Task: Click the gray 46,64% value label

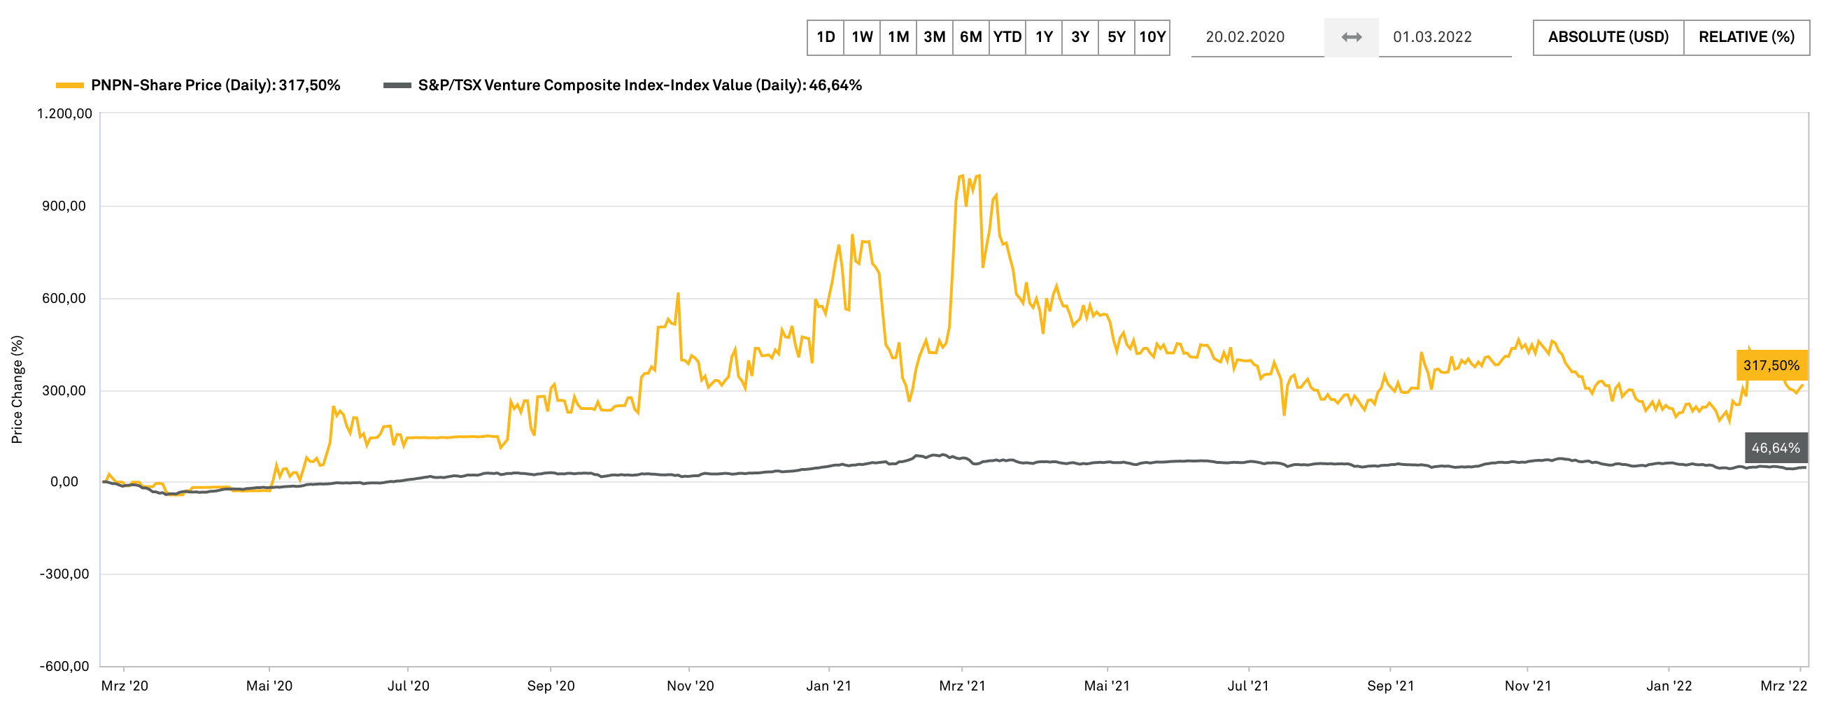Action: pyautogui.click(x=1775, y=448)
